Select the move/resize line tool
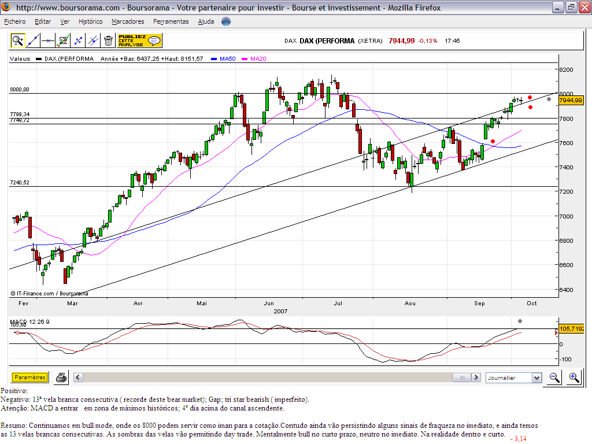The height and width of the screenshot is (444, 592). coord(78,40)
